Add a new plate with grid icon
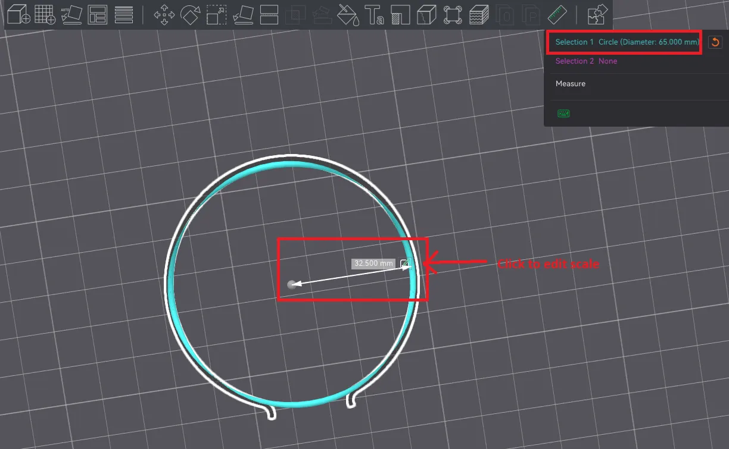 tap(45, 14)
